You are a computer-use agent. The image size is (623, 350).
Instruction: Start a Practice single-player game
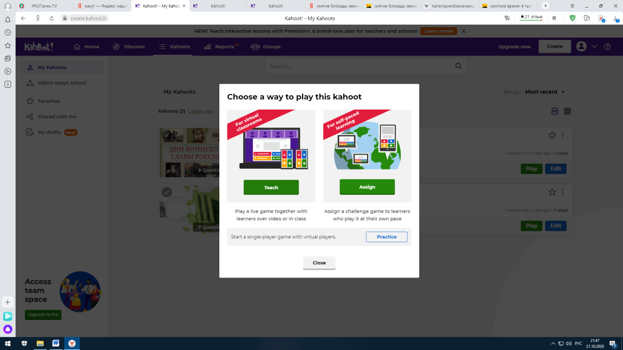[387, 237]
